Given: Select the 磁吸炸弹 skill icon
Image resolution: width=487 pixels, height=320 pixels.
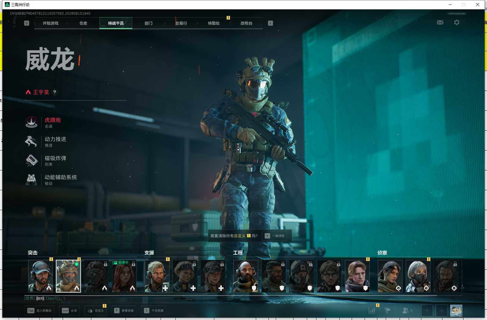Looking at the screenshot, I should (x=31, y=160).
